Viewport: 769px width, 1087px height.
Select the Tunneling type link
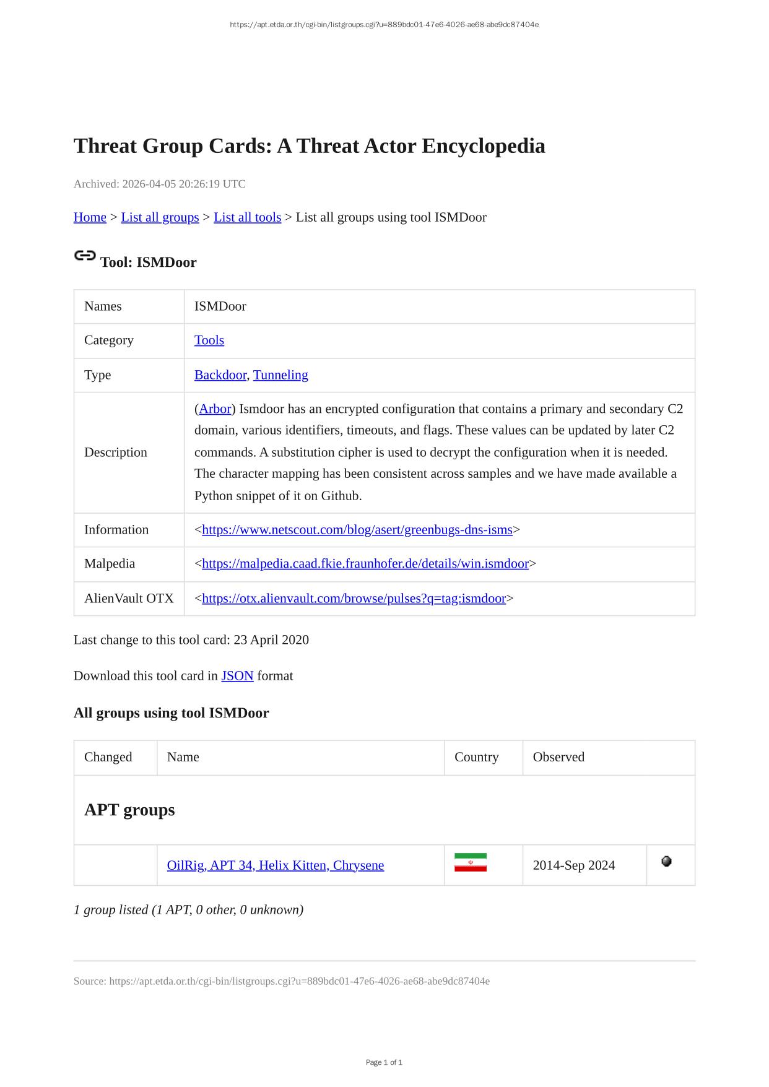point(280,375)
